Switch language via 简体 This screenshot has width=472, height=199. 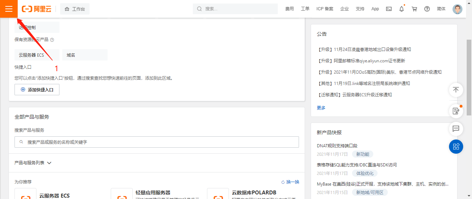click(441, 9)
